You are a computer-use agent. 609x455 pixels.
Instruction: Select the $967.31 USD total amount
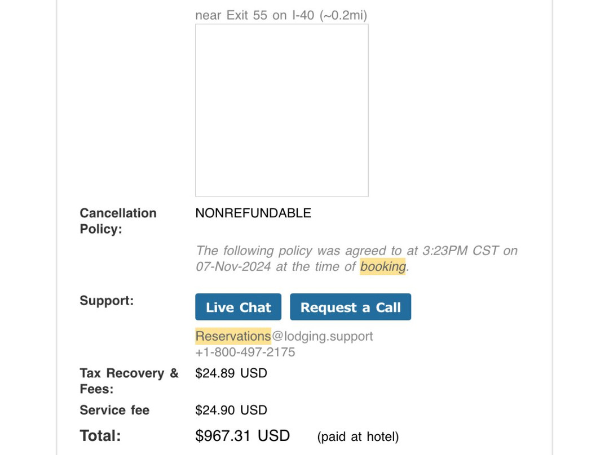tap(242, 436)
